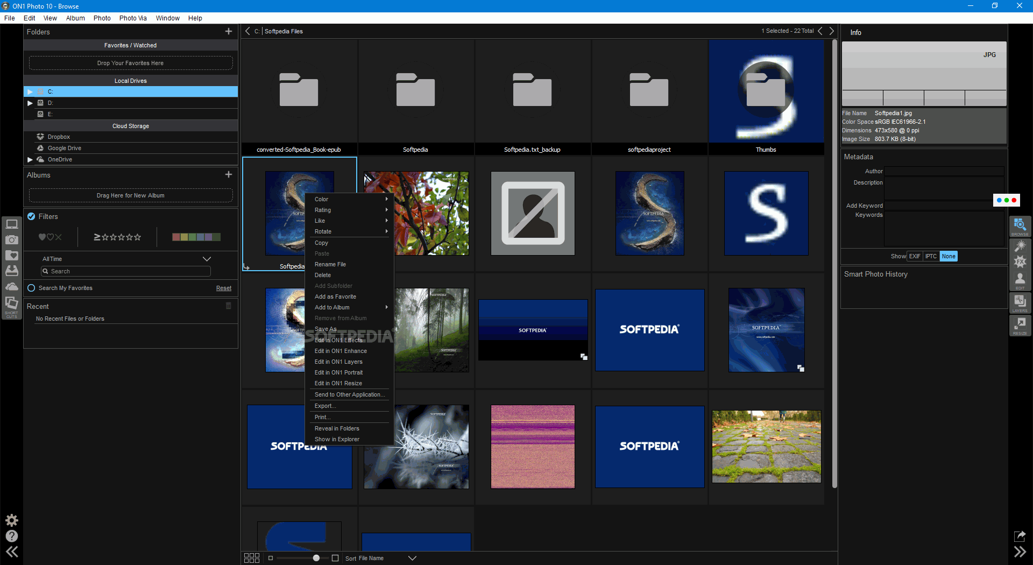
Task: Collapse the right panel with the double arrow
Action: [x=1020, y=552]
